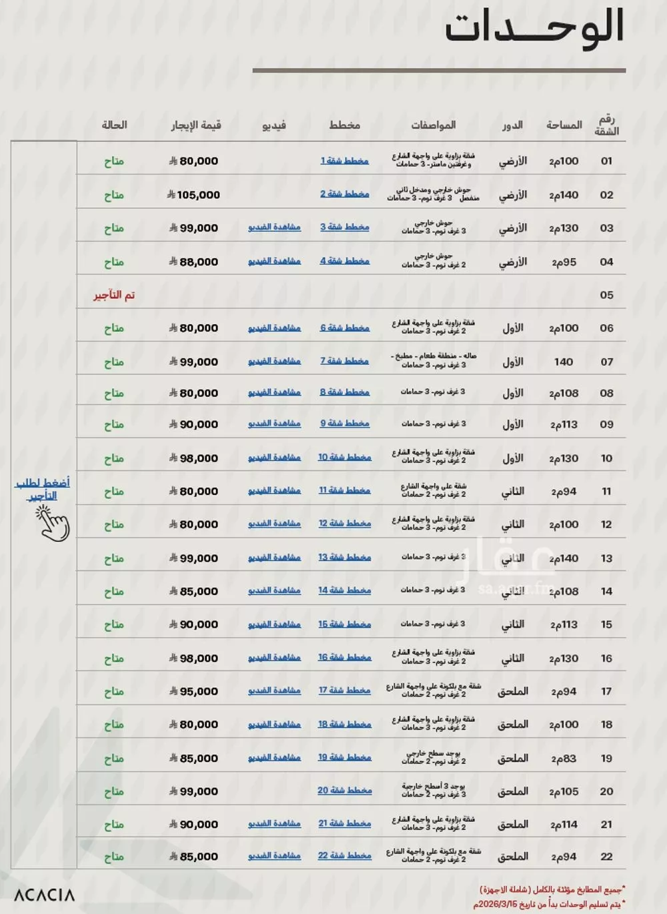Click the 'تم التأجير' status of unit 05
The width and height of the screenshot is (667, 914).
114,295
